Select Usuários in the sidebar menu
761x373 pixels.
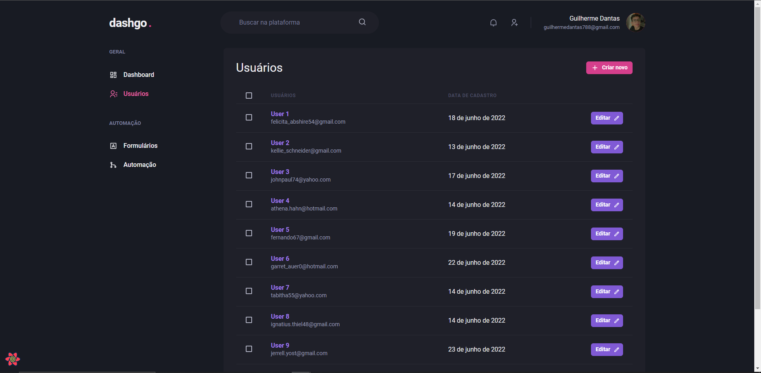pos(136,94)
